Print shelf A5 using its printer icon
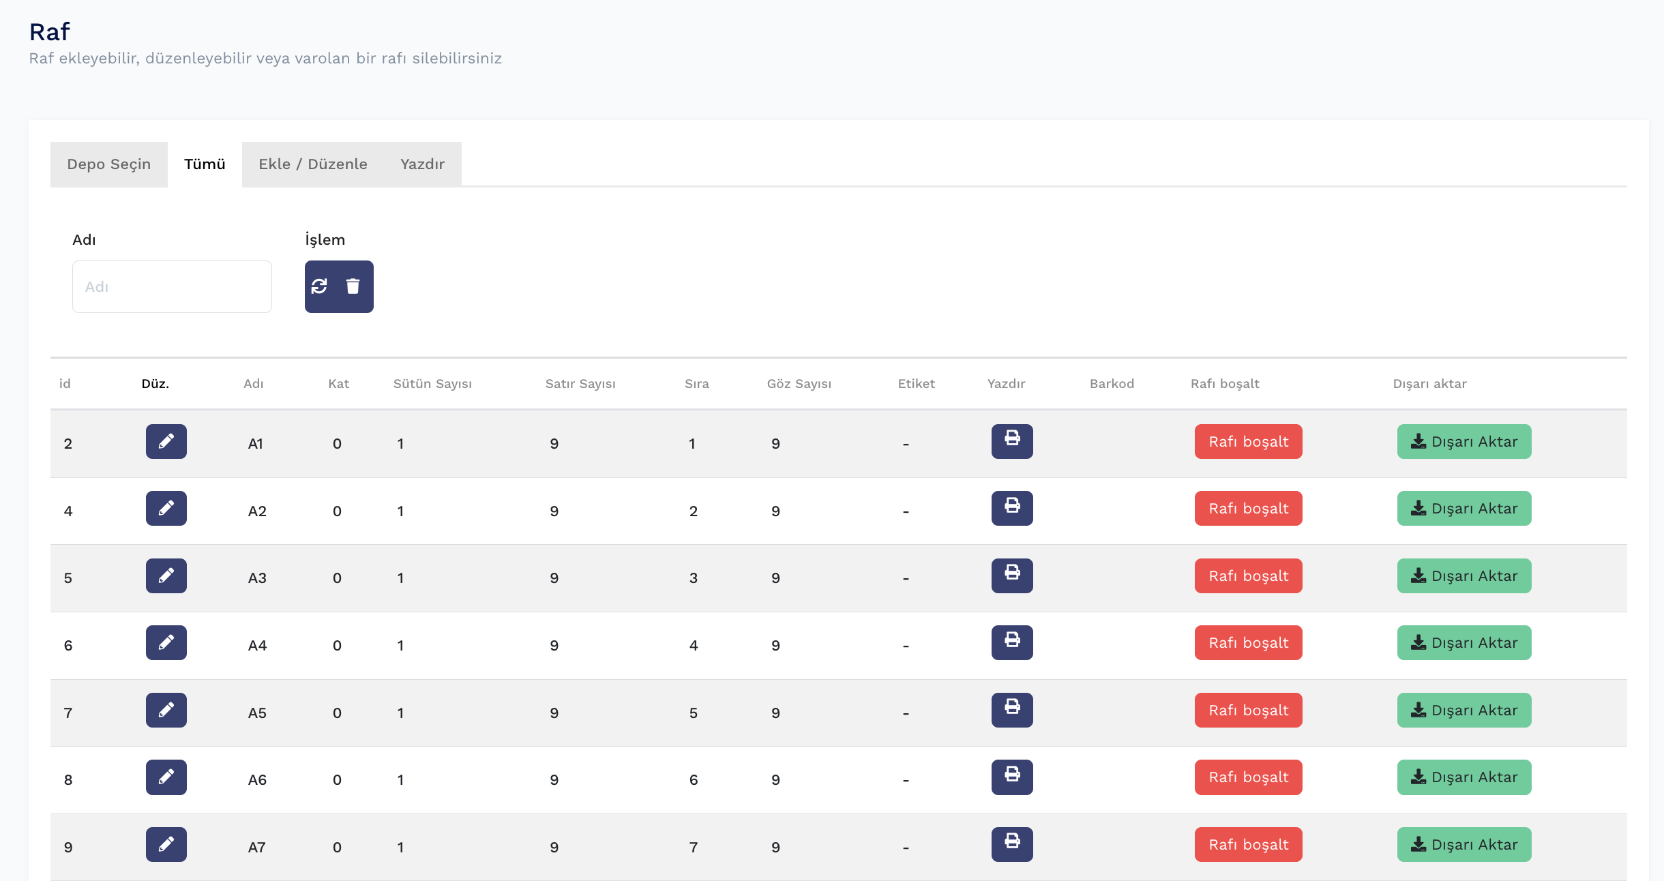Image resolution: width=1664 pixels, height=881 pixels. pyautogui.click(x=1012, y=711)
